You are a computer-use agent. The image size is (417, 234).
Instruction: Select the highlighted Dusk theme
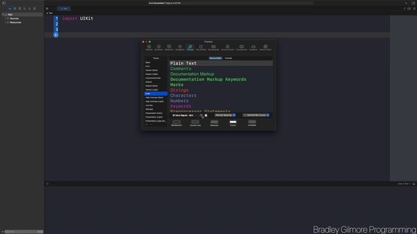click(156, 94)
